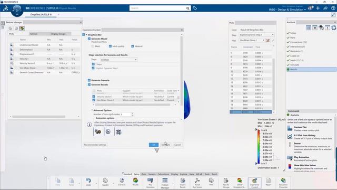This screenshot has width=337, height=190.
Task: Uncheck Von Mises Stress 1 plot row
Action: coord(94,100)
